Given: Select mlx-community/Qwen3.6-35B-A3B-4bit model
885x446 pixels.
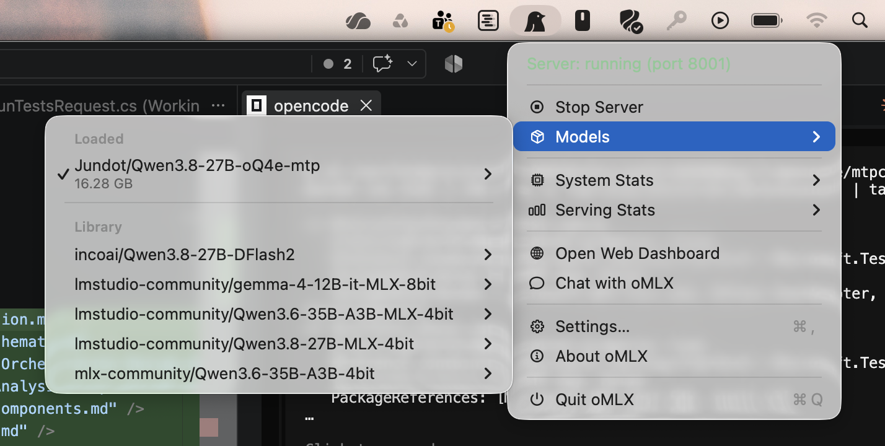Looking at the screenshot, I should tap(279, 374).
